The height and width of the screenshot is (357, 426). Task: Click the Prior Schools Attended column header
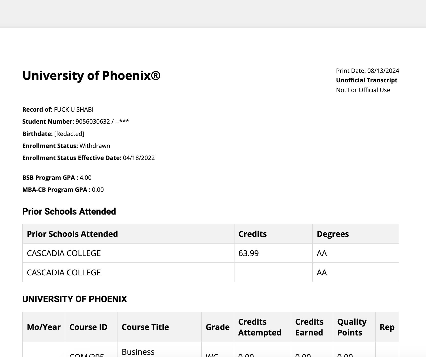pos(72,234)
